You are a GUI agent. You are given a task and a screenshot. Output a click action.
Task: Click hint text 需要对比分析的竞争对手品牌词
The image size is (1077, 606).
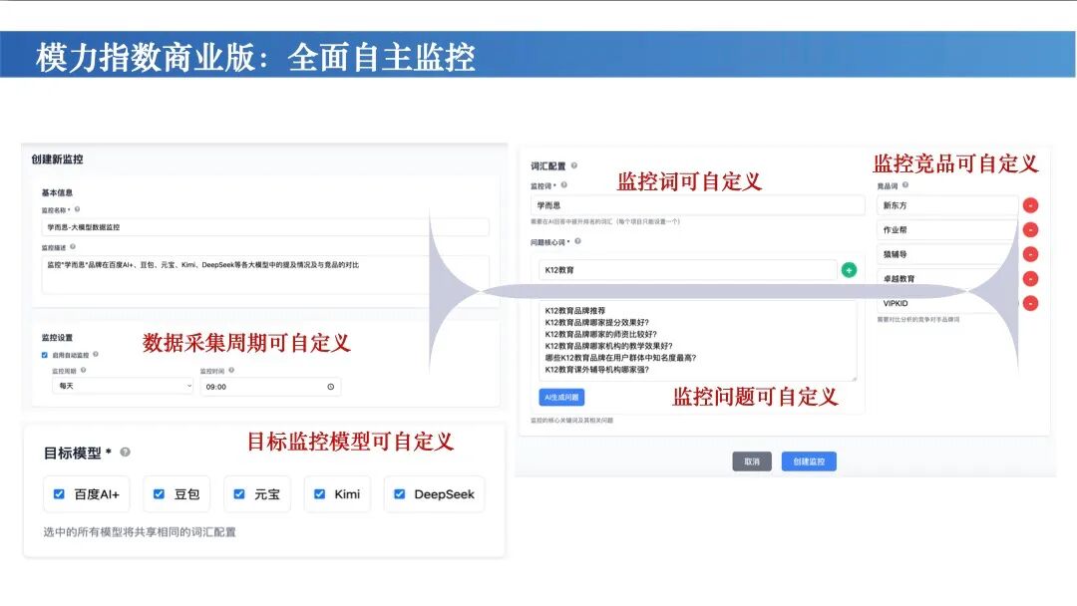pos(918,319)
